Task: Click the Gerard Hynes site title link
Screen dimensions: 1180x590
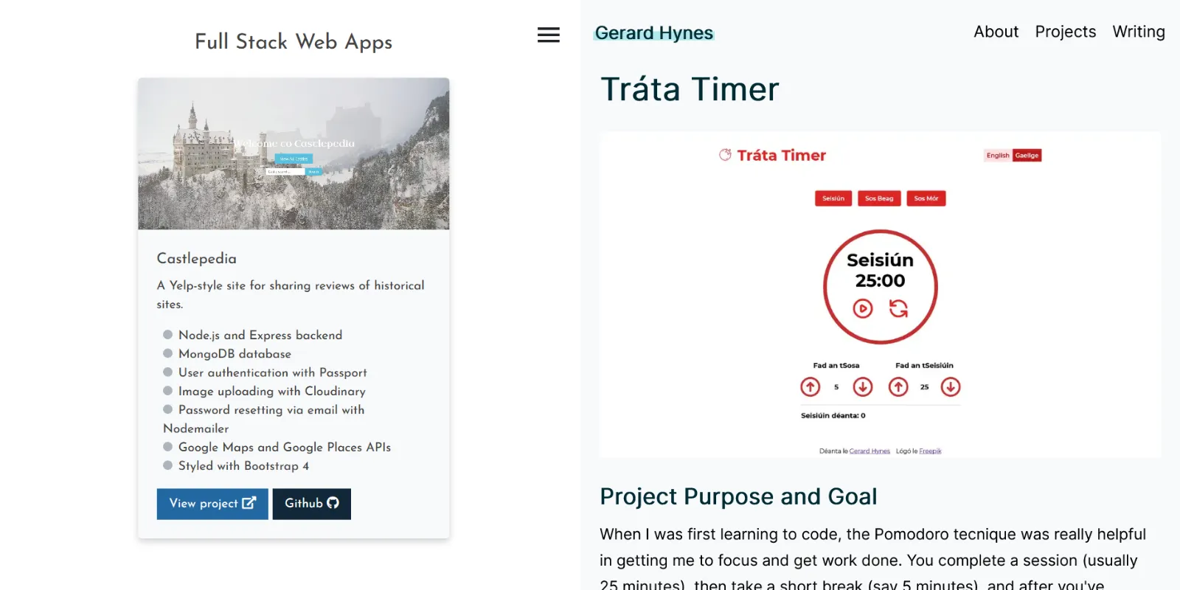Action: 654,33
